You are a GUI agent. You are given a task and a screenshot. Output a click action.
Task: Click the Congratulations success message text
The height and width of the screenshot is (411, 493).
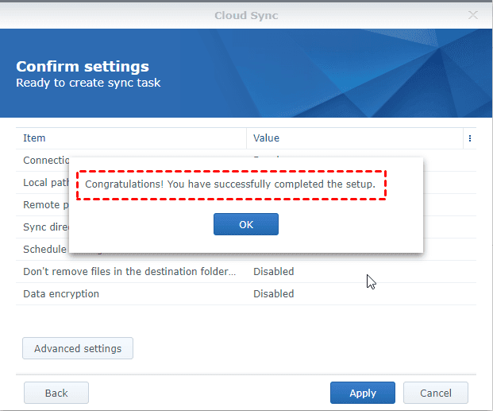[x=230, y=184]
